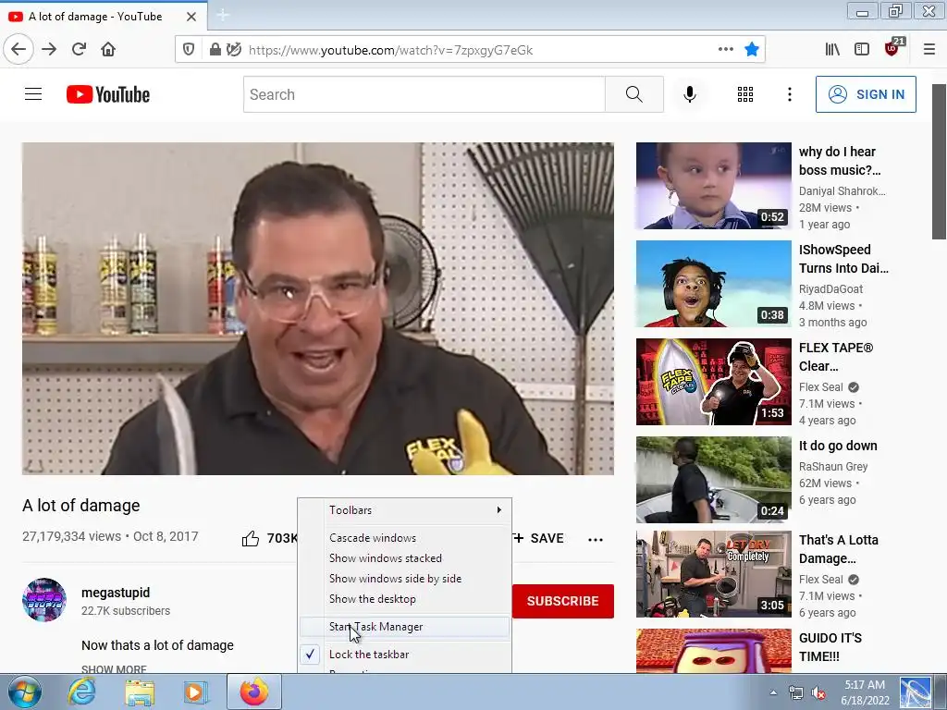947x710 pixels.
Task: Open the uBlock Origin extension icon
Action: point(892,48)
